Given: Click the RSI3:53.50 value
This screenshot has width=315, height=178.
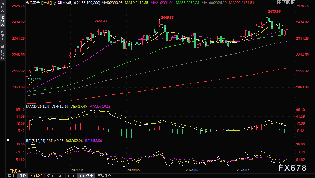Looking at the screenshot, I should click(x=93, y=141).
